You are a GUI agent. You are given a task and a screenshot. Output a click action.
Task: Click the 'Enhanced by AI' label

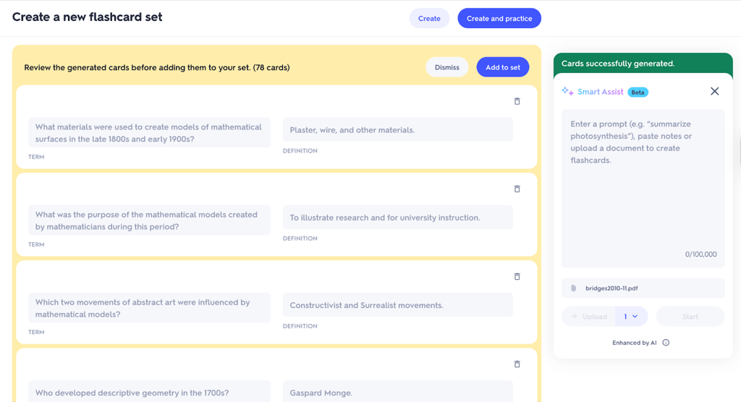click(634, 343)
